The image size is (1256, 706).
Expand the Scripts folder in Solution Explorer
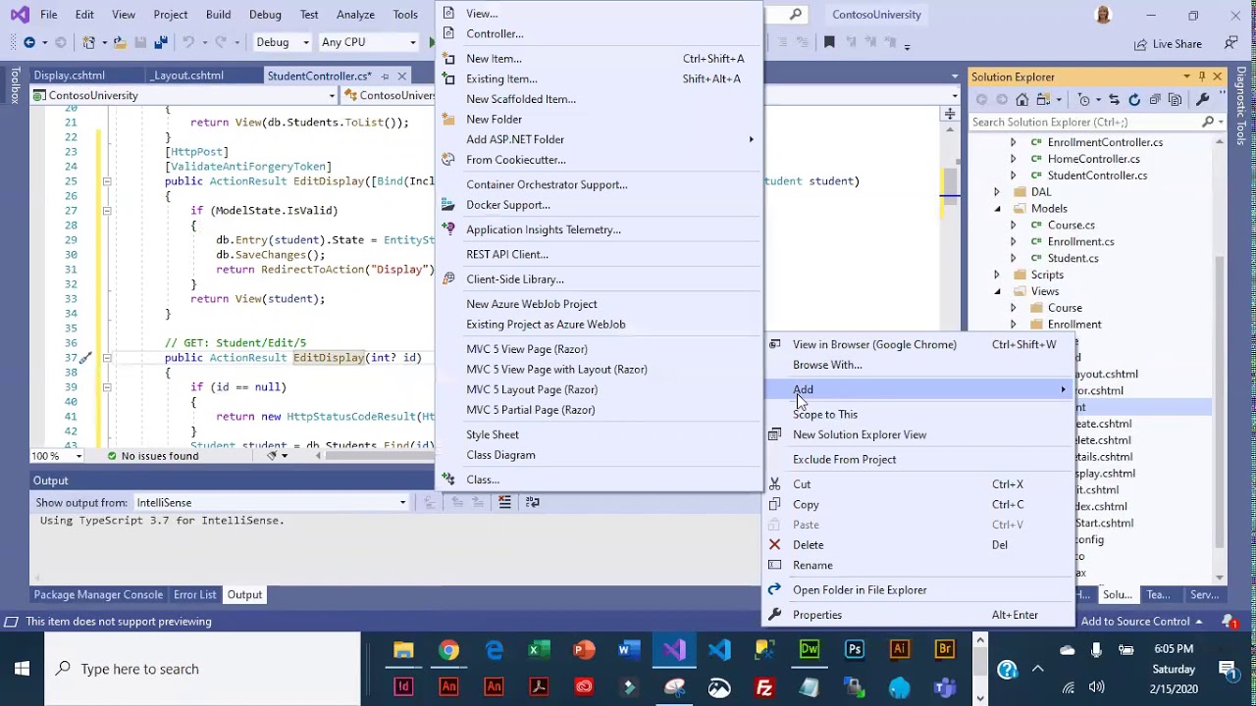[997, 276]
